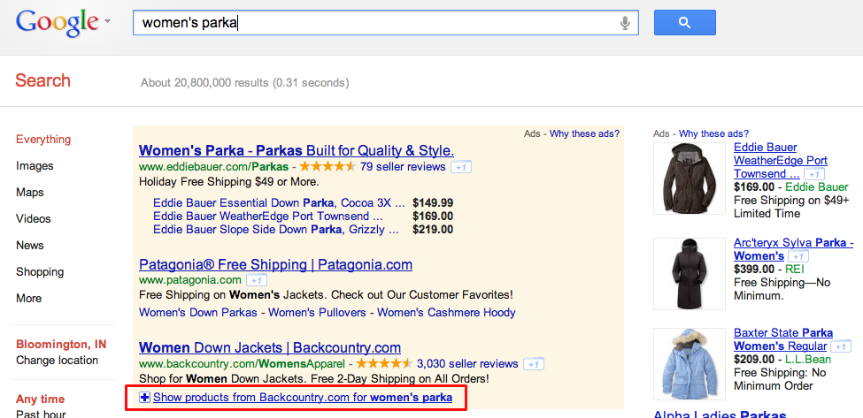Open Eddie Bauer Essential Down Parka link
The image size is (863, 418).
279,202
